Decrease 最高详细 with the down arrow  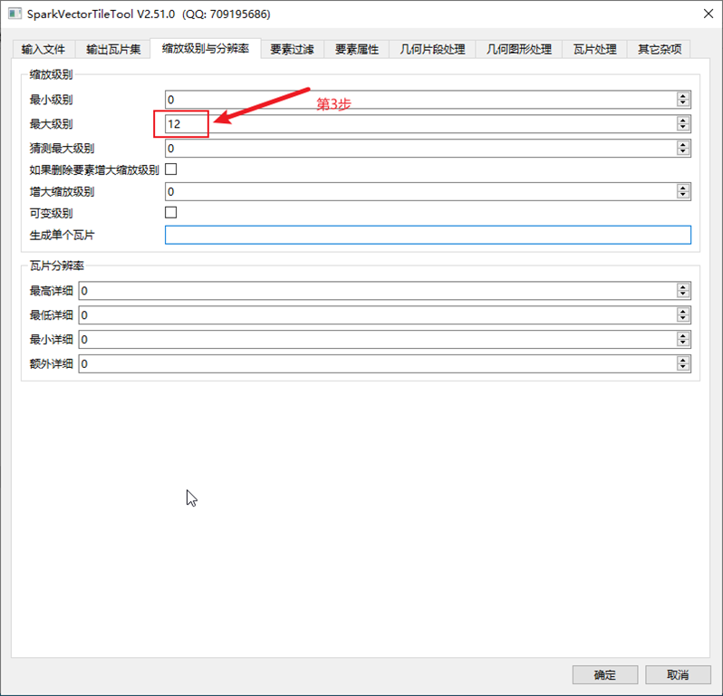pos(683,295)
